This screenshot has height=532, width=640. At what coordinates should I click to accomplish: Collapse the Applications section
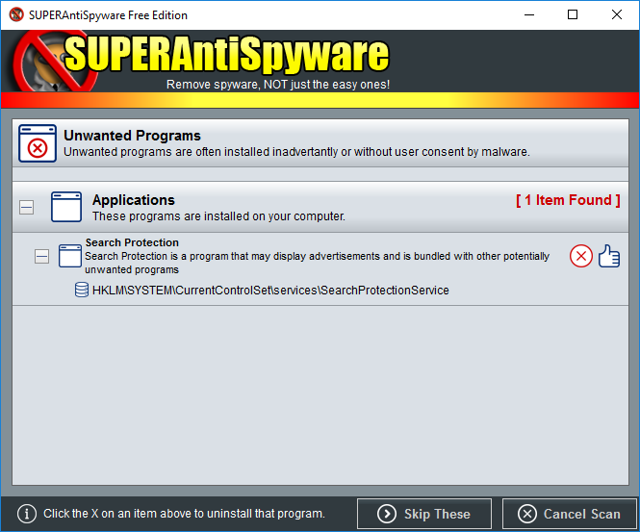coord(27,207)
